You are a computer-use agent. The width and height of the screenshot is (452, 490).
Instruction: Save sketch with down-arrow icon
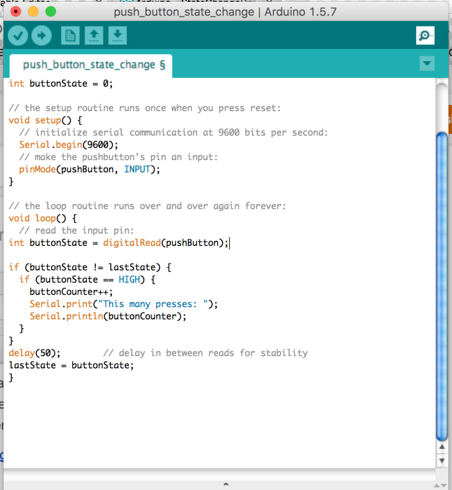117,35
